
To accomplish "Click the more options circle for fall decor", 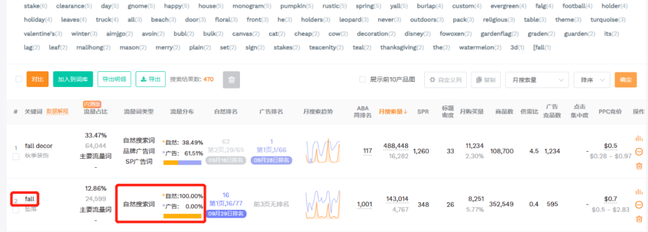I will tap(639, 152).
